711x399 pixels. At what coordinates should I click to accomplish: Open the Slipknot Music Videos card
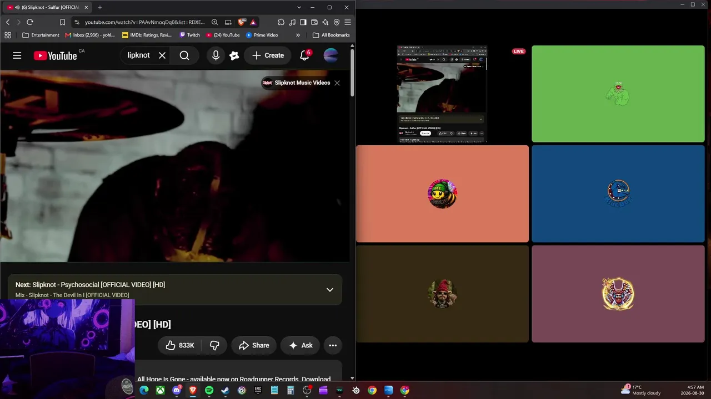297,83
